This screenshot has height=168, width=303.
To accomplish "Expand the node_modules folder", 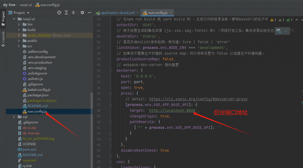I will (19, 35).
